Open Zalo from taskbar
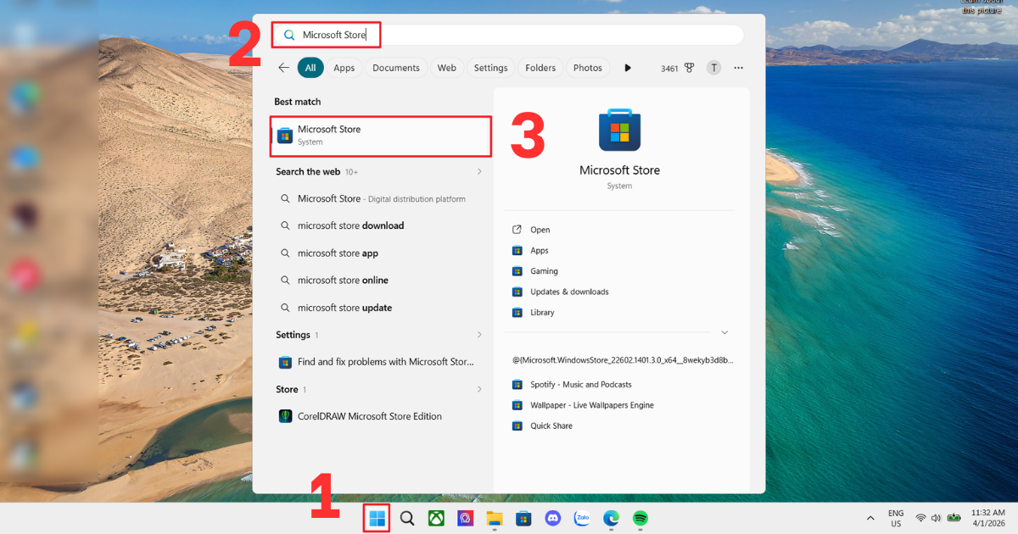 [x=582, y=518]
